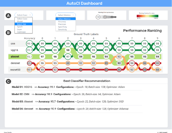Click the Accuracy column header

pyautogui.click(x=30, y=38)
